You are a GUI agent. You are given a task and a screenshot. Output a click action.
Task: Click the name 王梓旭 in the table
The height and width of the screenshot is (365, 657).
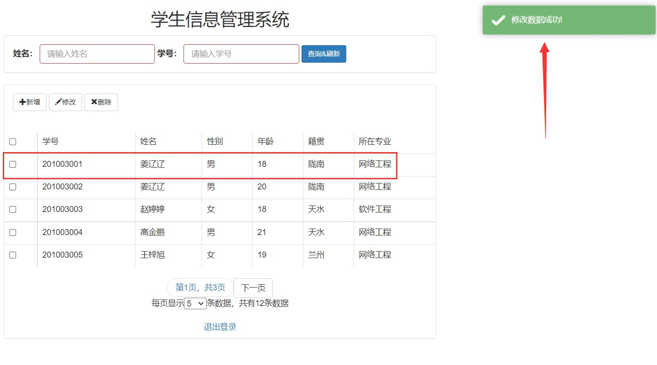[x=153, y=255]
